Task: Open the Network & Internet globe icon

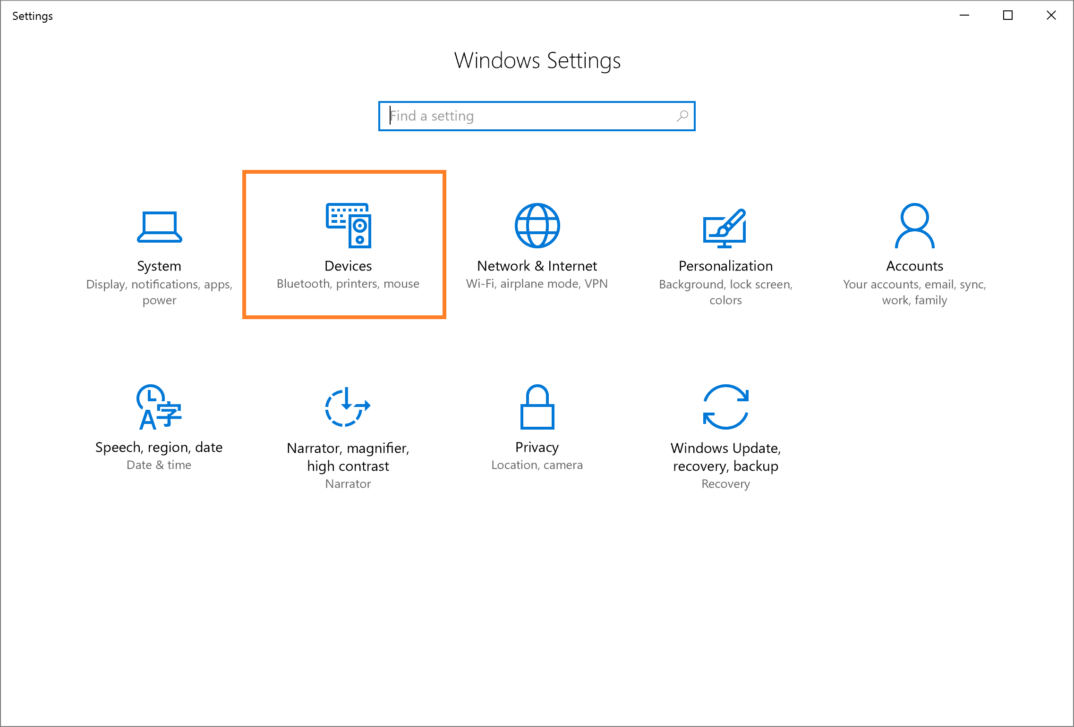Action: coord(537,226)
